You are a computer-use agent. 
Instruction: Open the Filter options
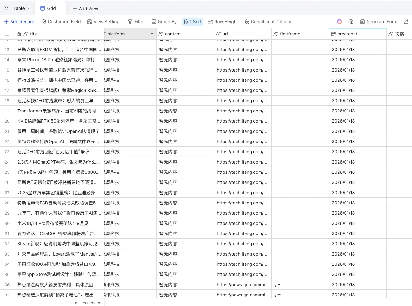(136, 22)
